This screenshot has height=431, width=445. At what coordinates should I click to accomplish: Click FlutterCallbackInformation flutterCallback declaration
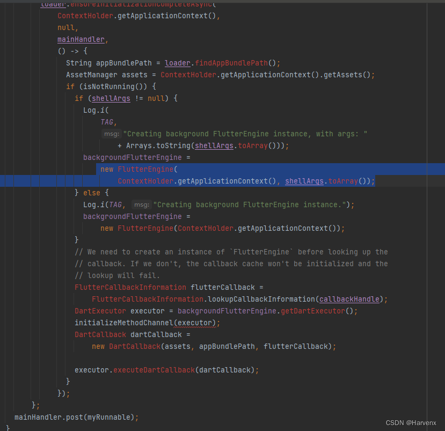(169, 288)
